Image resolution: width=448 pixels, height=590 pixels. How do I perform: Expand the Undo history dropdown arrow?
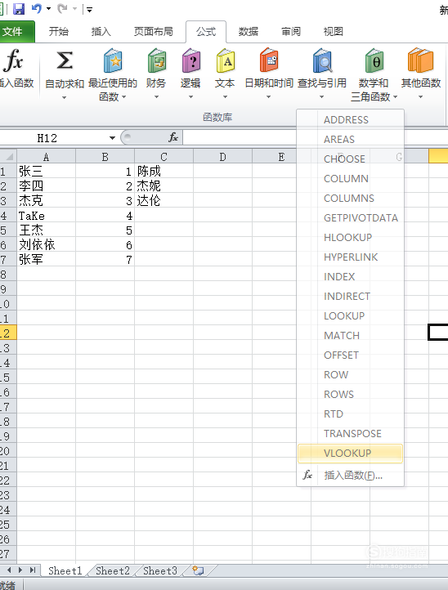[48, 9]
